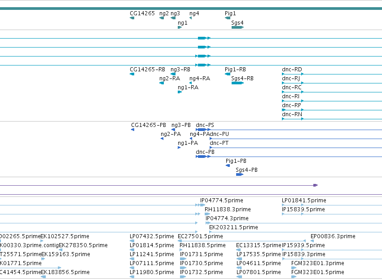
Task: Click the ng4 gene label
Action: coord(194,13)
